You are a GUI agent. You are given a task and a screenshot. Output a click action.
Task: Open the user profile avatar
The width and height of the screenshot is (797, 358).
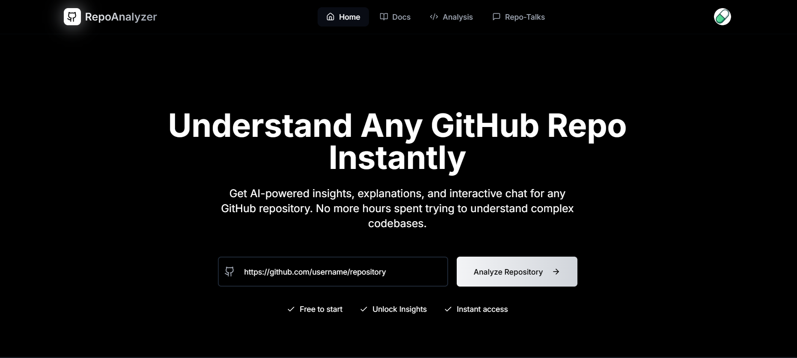[722, 17]
